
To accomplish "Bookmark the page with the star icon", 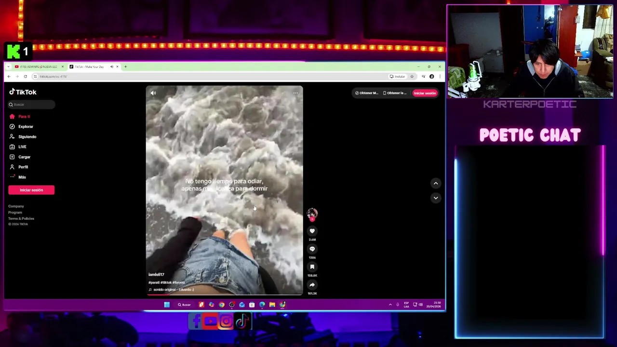I will pos(412,77).
